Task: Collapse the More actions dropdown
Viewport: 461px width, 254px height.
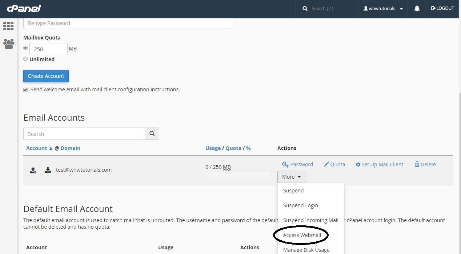Action: pyautogui.click(x=292, y=176)
